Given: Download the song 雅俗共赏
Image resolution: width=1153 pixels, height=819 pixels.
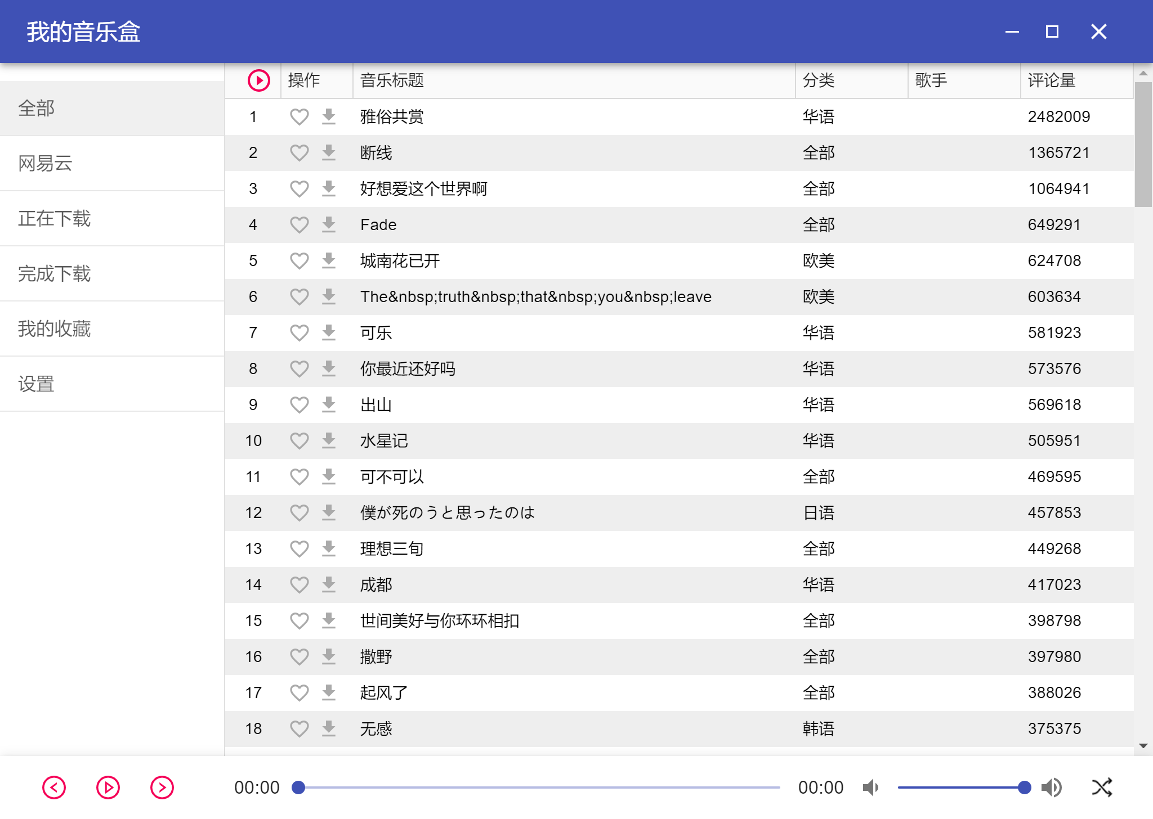Looking at the screenshot, I should [x=329, y=116].
